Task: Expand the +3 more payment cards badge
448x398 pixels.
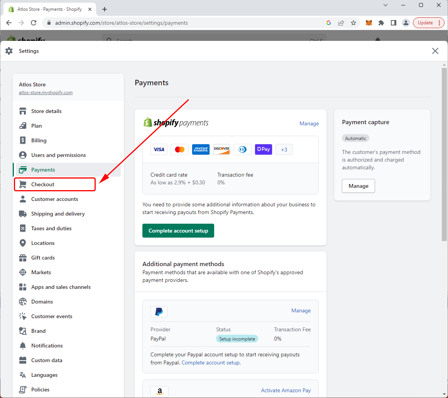Action: [x=284, y=149]
